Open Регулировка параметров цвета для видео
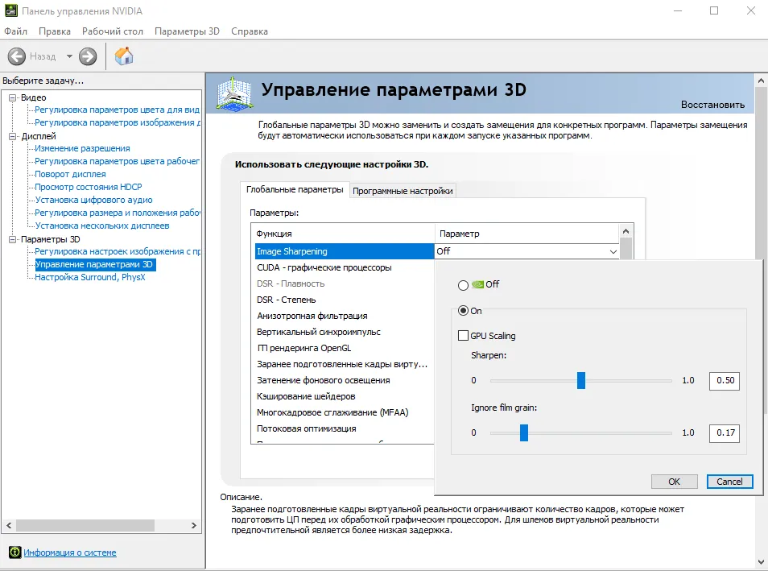 click(117, 110)
